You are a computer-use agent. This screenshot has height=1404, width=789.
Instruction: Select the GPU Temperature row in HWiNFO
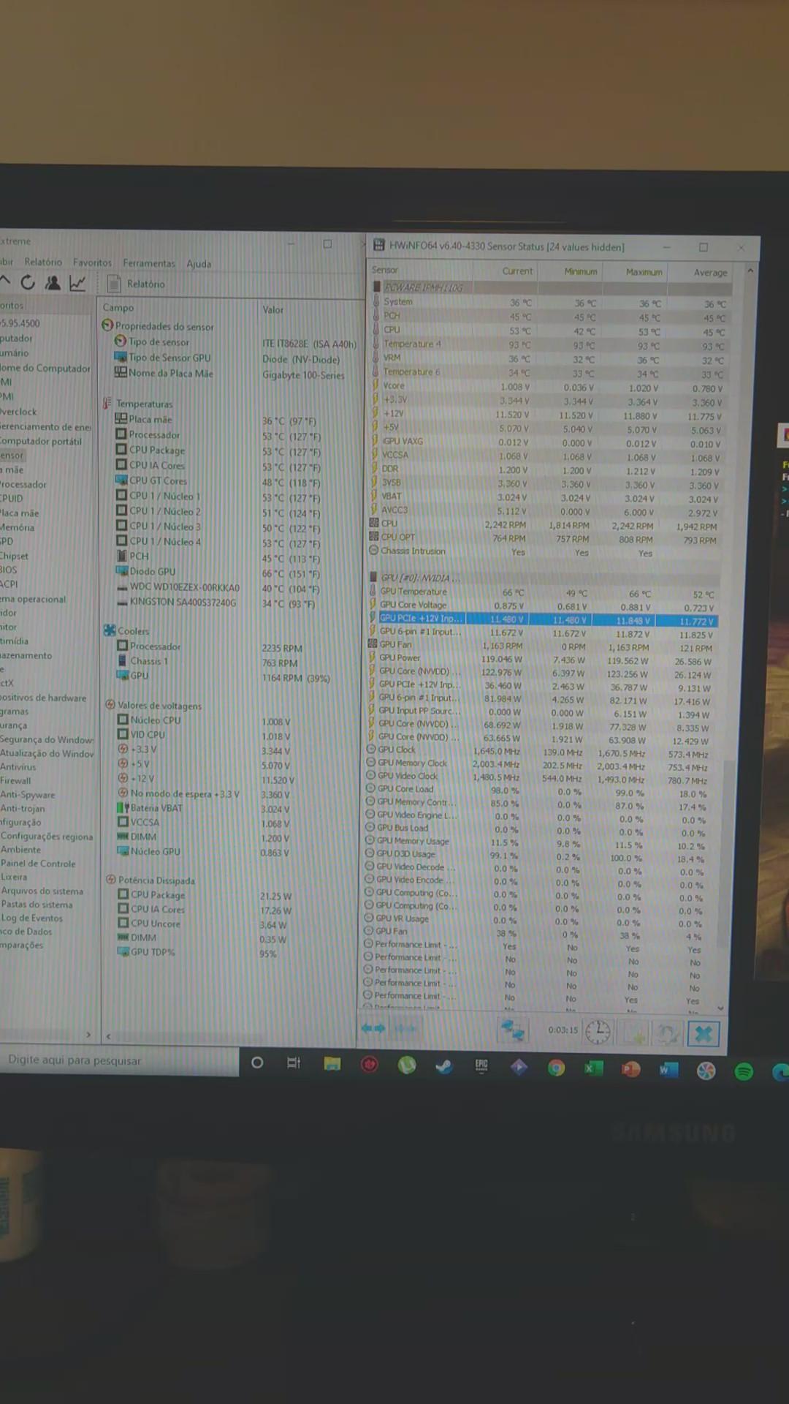[x=543, y=592]
